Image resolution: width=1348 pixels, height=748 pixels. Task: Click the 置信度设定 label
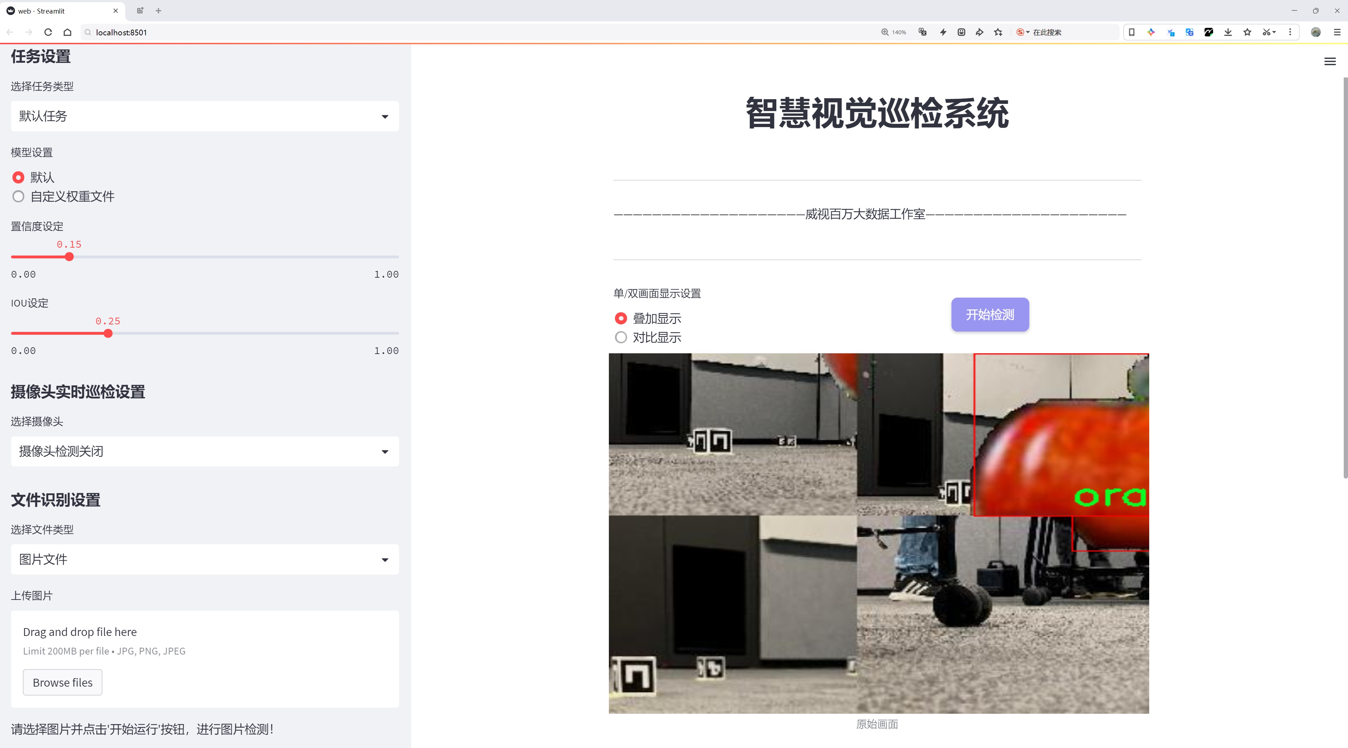point(37,227)
